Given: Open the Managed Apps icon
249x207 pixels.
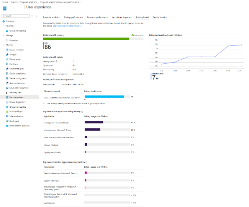Looking at the screenshot, I should pyautogui.click(x=7, y=112).
